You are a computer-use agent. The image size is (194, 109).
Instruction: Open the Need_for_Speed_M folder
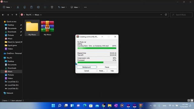coord(15,42)
